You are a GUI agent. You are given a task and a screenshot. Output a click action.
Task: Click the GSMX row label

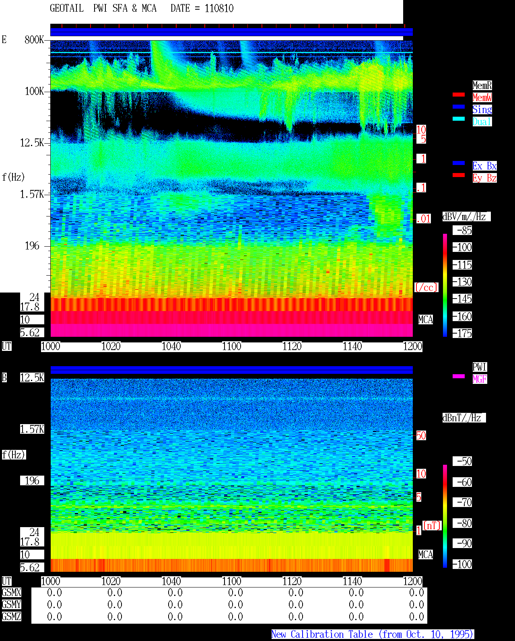11,592
